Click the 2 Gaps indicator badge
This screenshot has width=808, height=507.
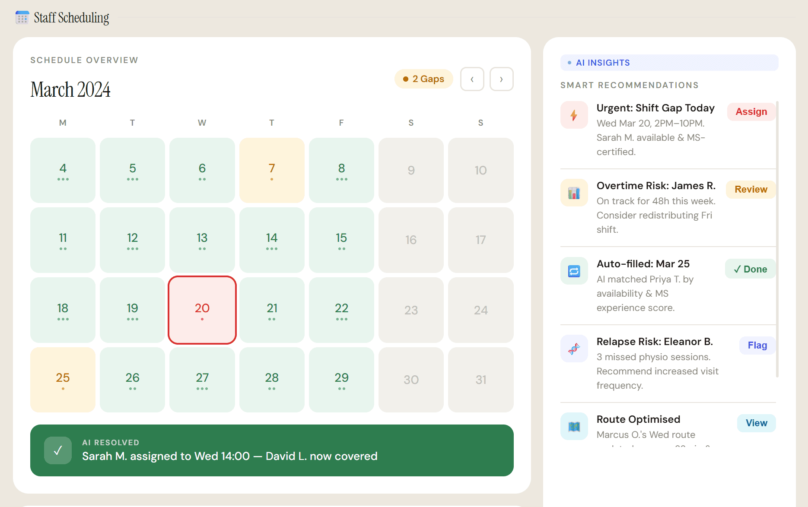coord(423,79)
